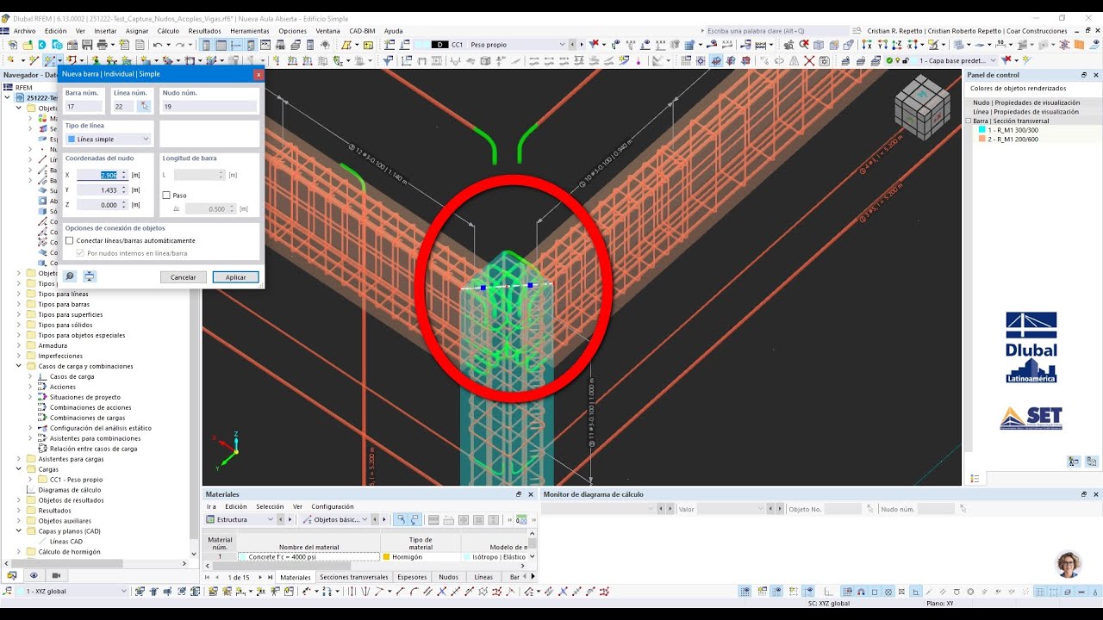Open the Dlubal cloud model icon
This screenshot has width=1103, height=620.
coord(56,44)
